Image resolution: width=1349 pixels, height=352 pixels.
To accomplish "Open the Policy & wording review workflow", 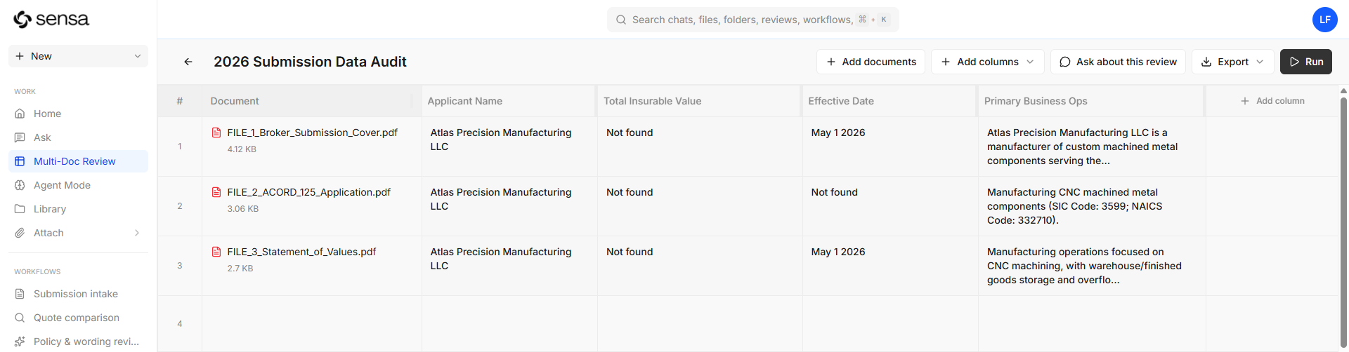I will (x=78, y=341).
